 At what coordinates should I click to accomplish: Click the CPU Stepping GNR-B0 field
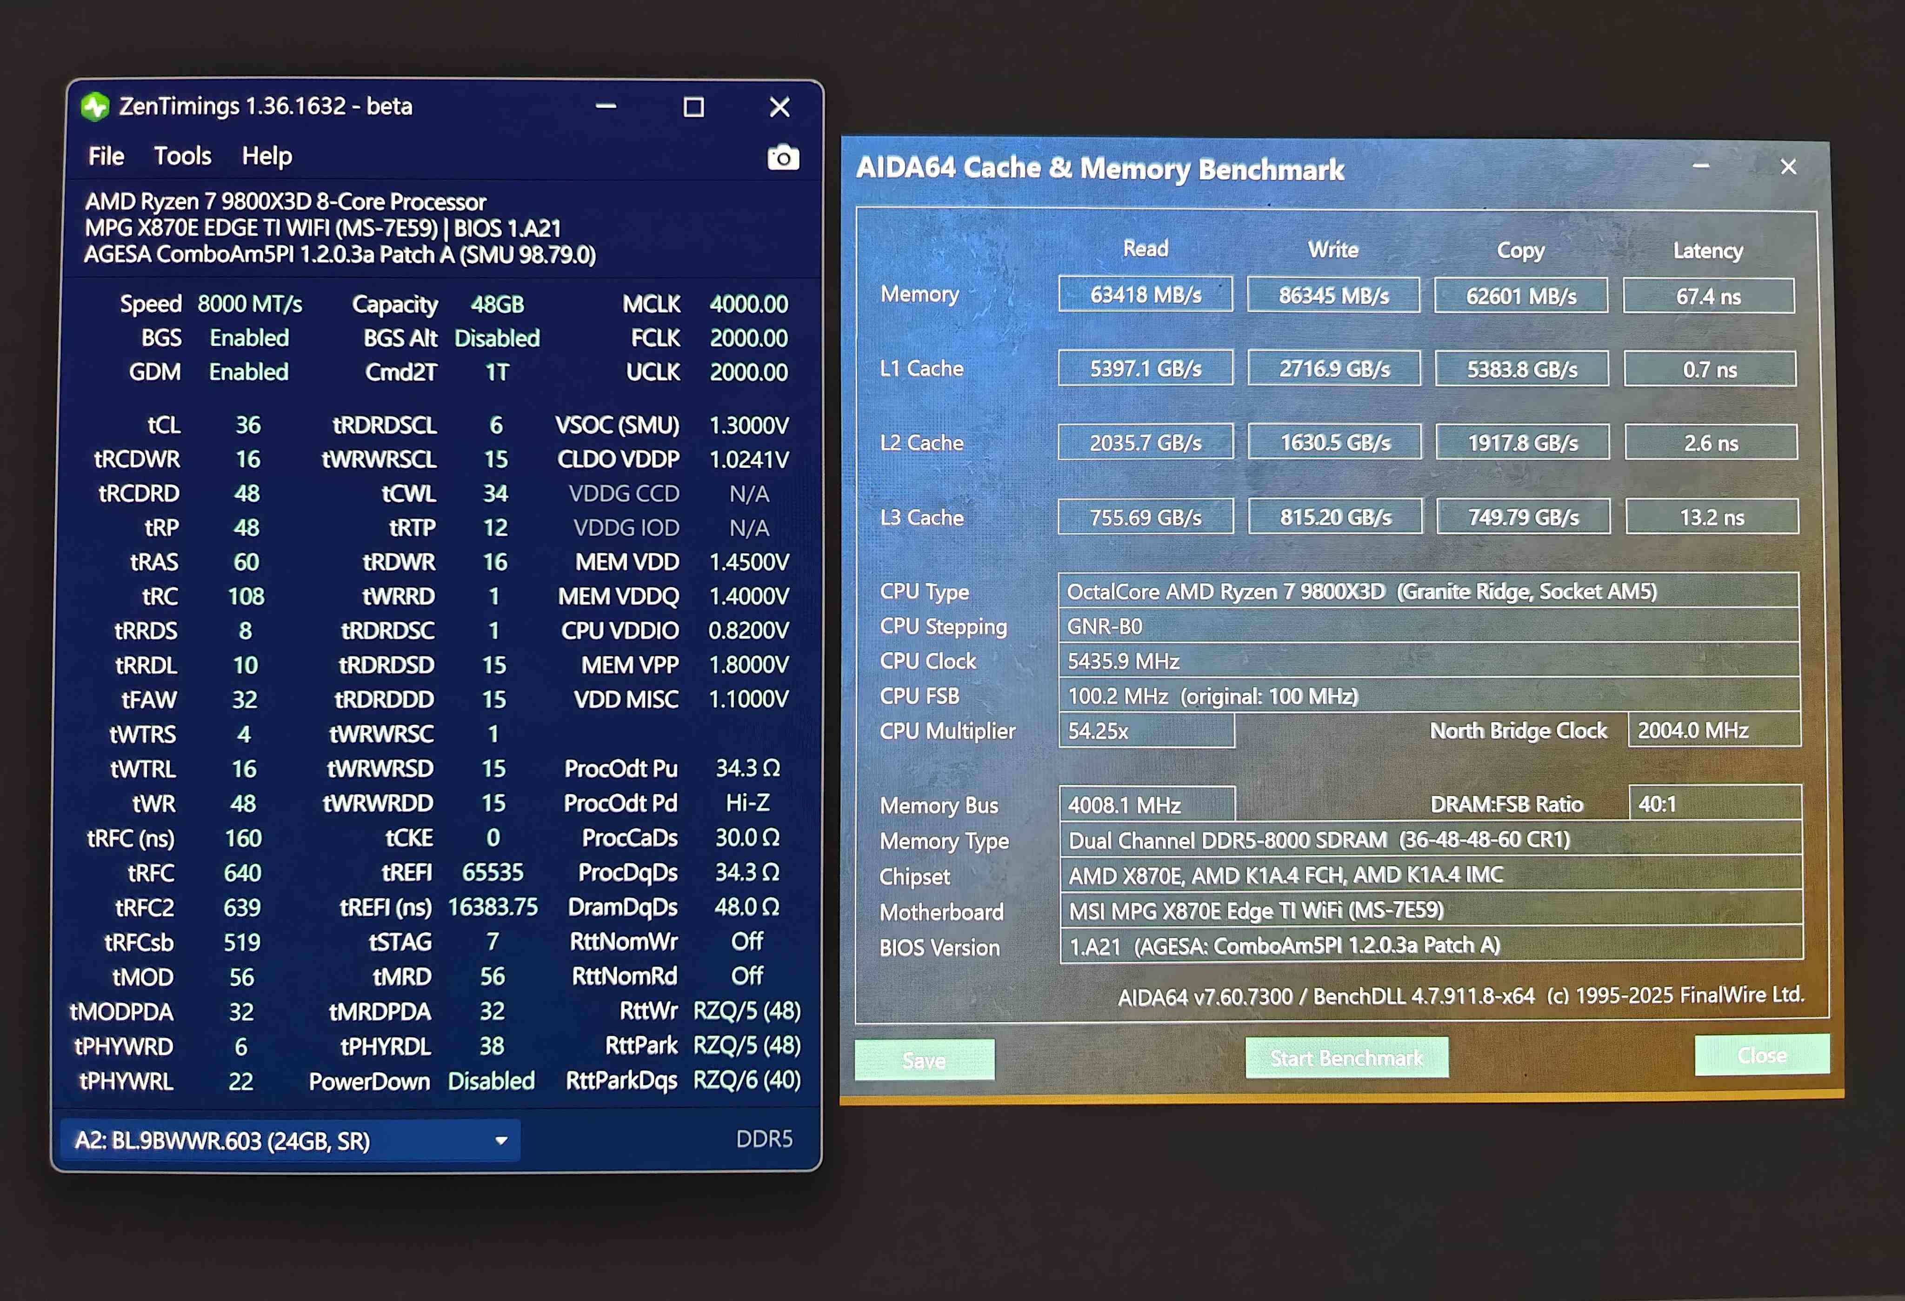point(1429,627)
